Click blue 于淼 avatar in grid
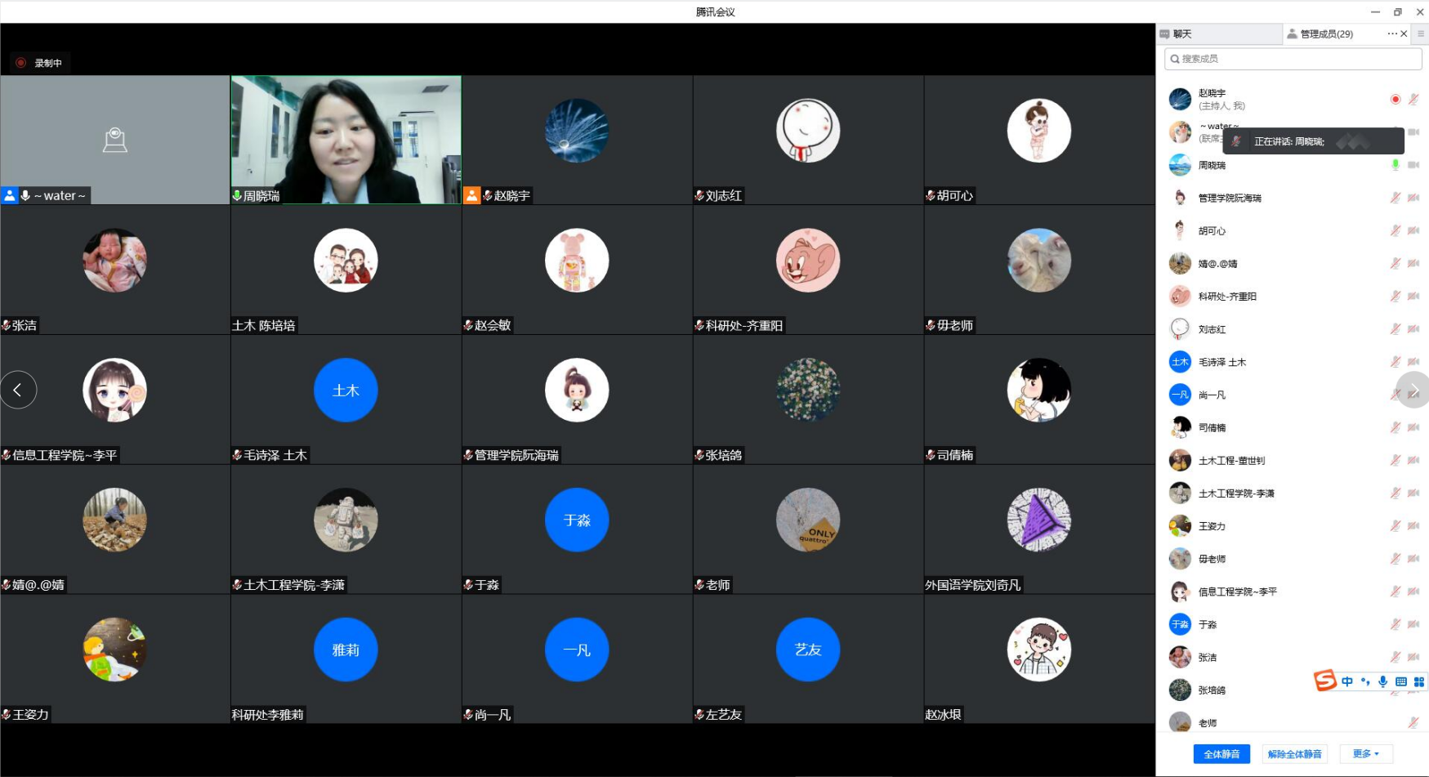Viewport: 1429px width, 777px height. click(577, 520)
